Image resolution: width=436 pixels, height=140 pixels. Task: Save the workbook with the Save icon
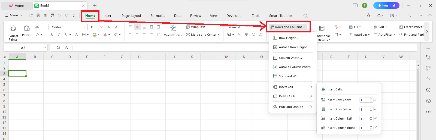click(x=38, y=15)
